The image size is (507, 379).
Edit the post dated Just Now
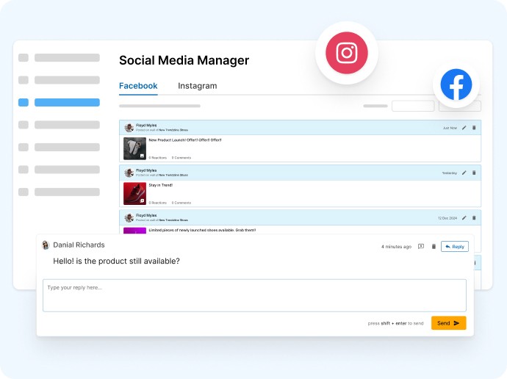coord(464,128)
